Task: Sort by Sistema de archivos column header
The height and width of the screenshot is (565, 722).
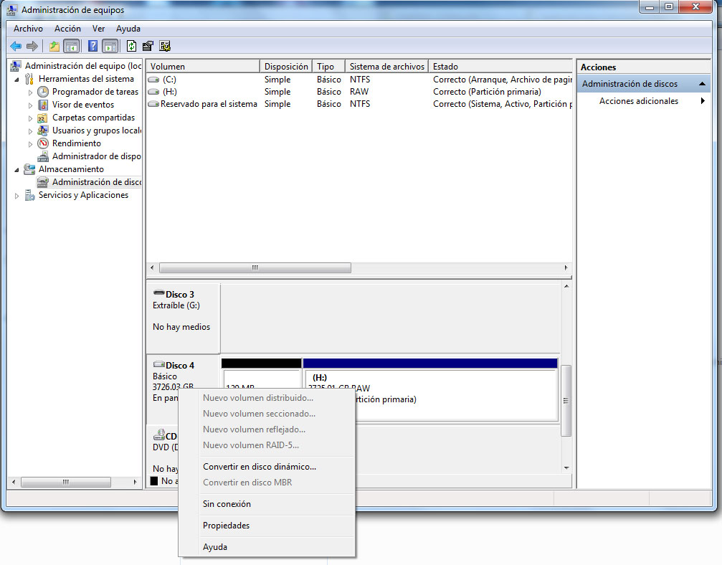Action: pos(386,66)
